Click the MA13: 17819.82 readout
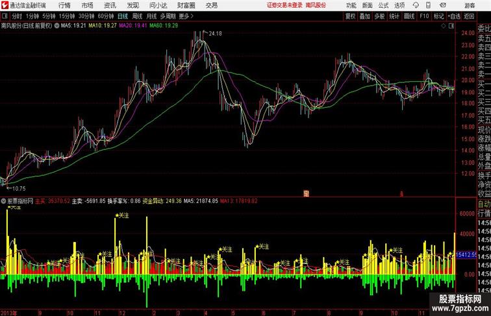The image size is (491, 316). (x=238, y=201)
